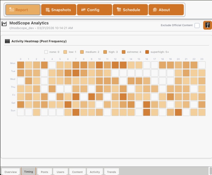Click the Mon hour 0 heatmap cell
This screenshot has width=212, height=175.
click(x=21, y=65)
